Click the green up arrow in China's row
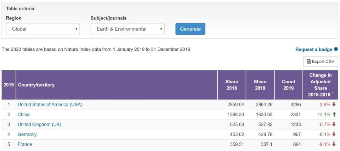This screenshot has width=340, height=151. [334, 114]
